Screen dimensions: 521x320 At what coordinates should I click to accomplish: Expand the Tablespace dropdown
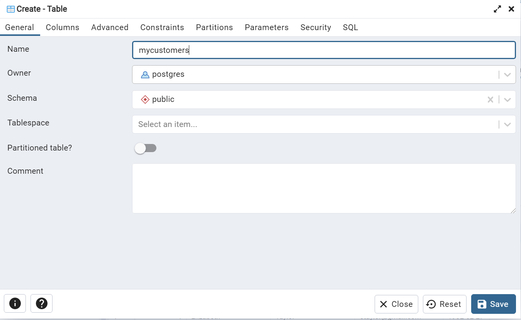tap(507, 124)
